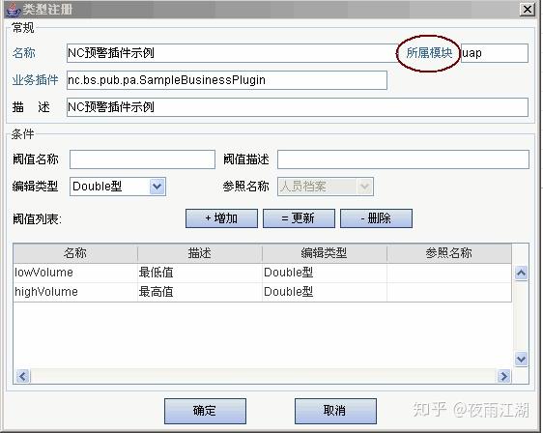Click the 描述 input field

tap(298, 107)
